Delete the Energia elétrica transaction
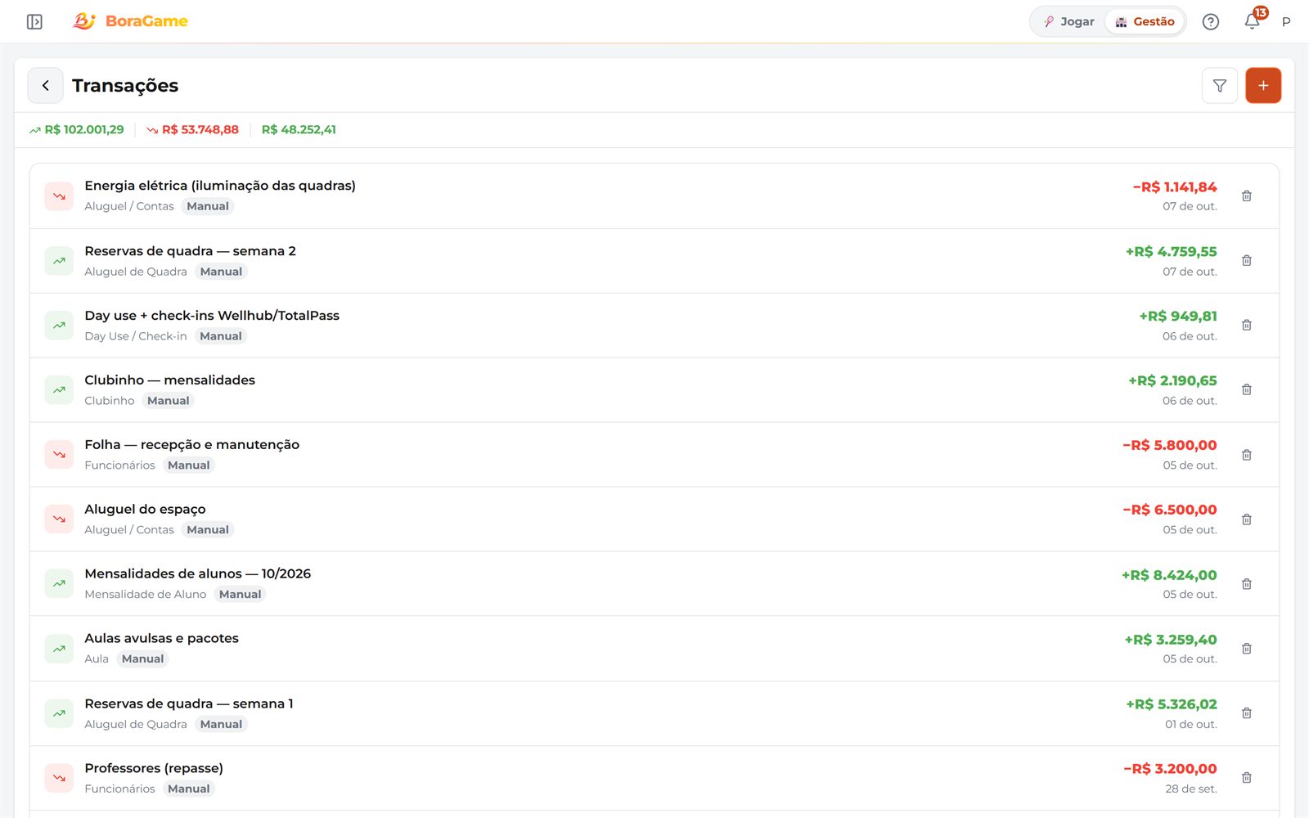Viewport: 1309px width, 818px height. pos(1247,196)
